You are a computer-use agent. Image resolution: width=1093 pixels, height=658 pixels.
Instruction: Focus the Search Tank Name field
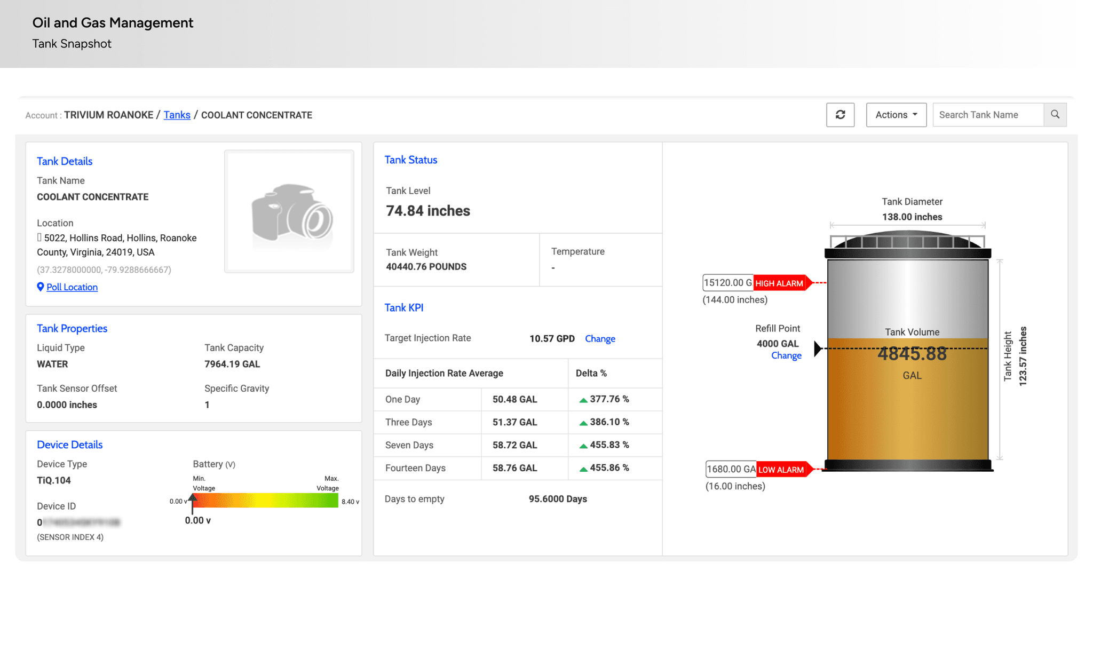pyautogui.click(x=987, y=115)
